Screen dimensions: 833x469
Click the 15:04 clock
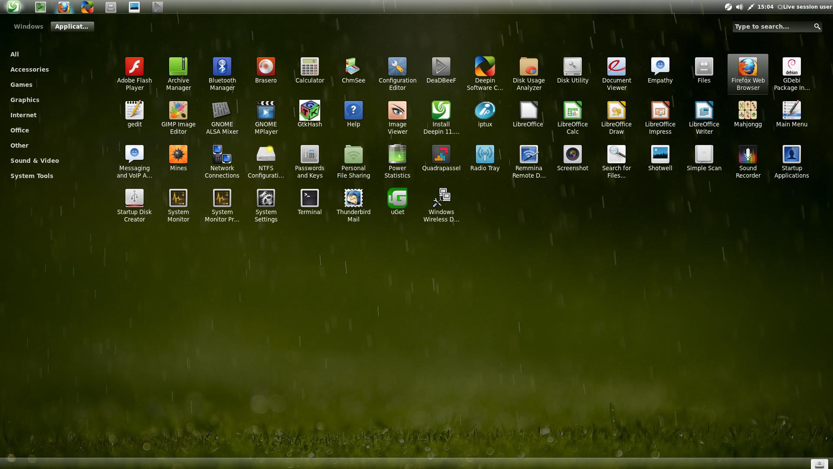765,7
